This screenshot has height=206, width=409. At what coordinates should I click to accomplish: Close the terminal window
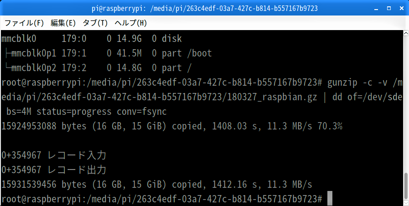click(x=402, y=8)
